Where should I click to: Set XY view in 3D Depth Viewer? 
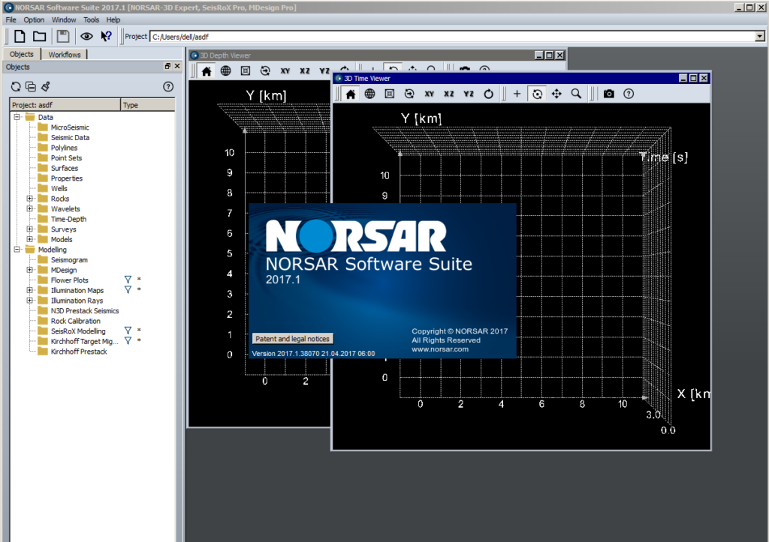point(285,71)
